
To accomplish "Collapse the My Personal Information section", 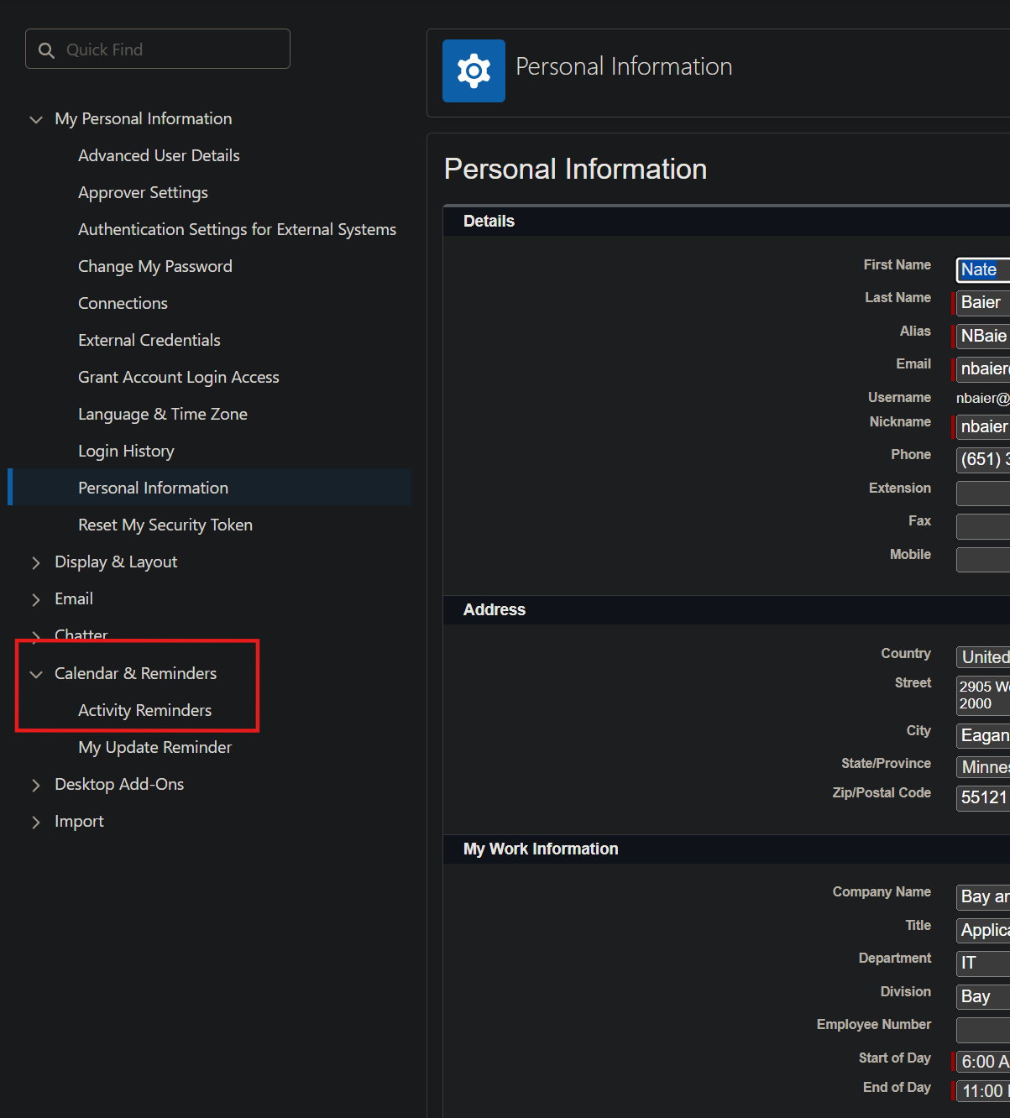I will pyautogui.click(x=36, y=120).
